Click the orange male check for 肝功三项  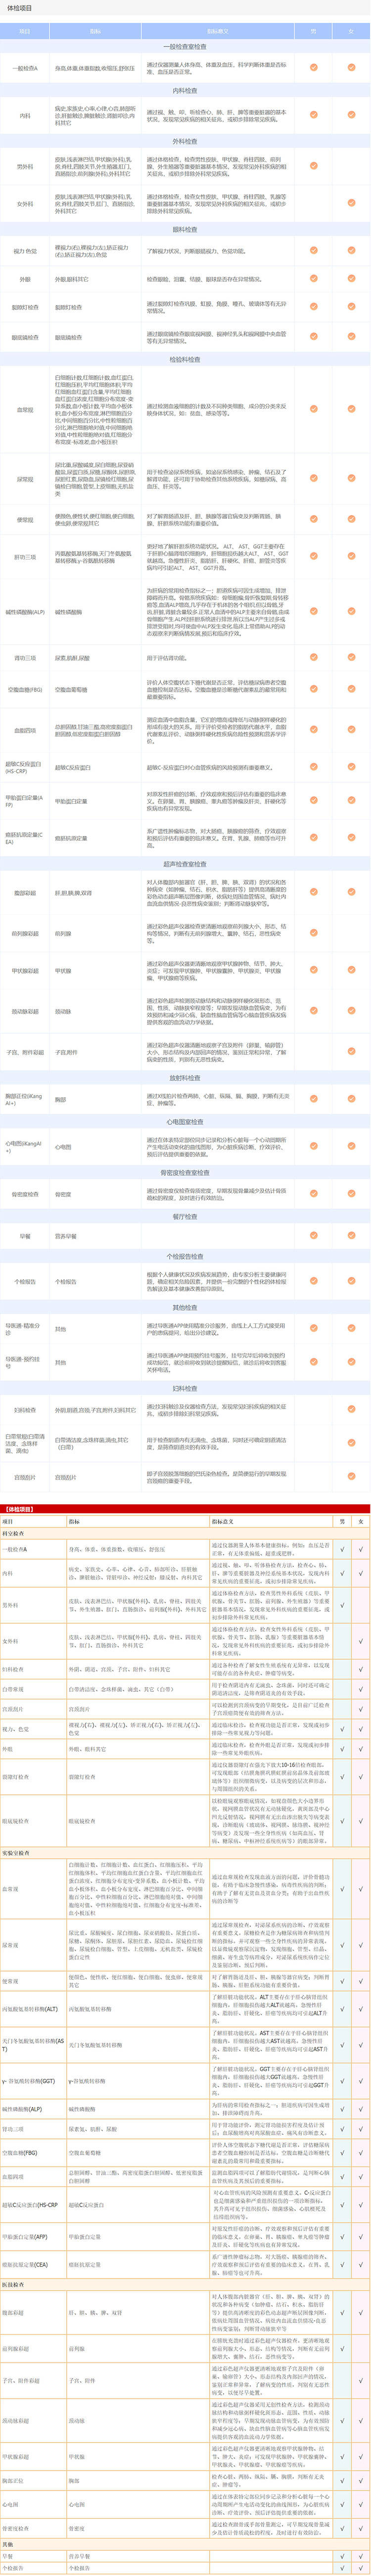(314, 557)
